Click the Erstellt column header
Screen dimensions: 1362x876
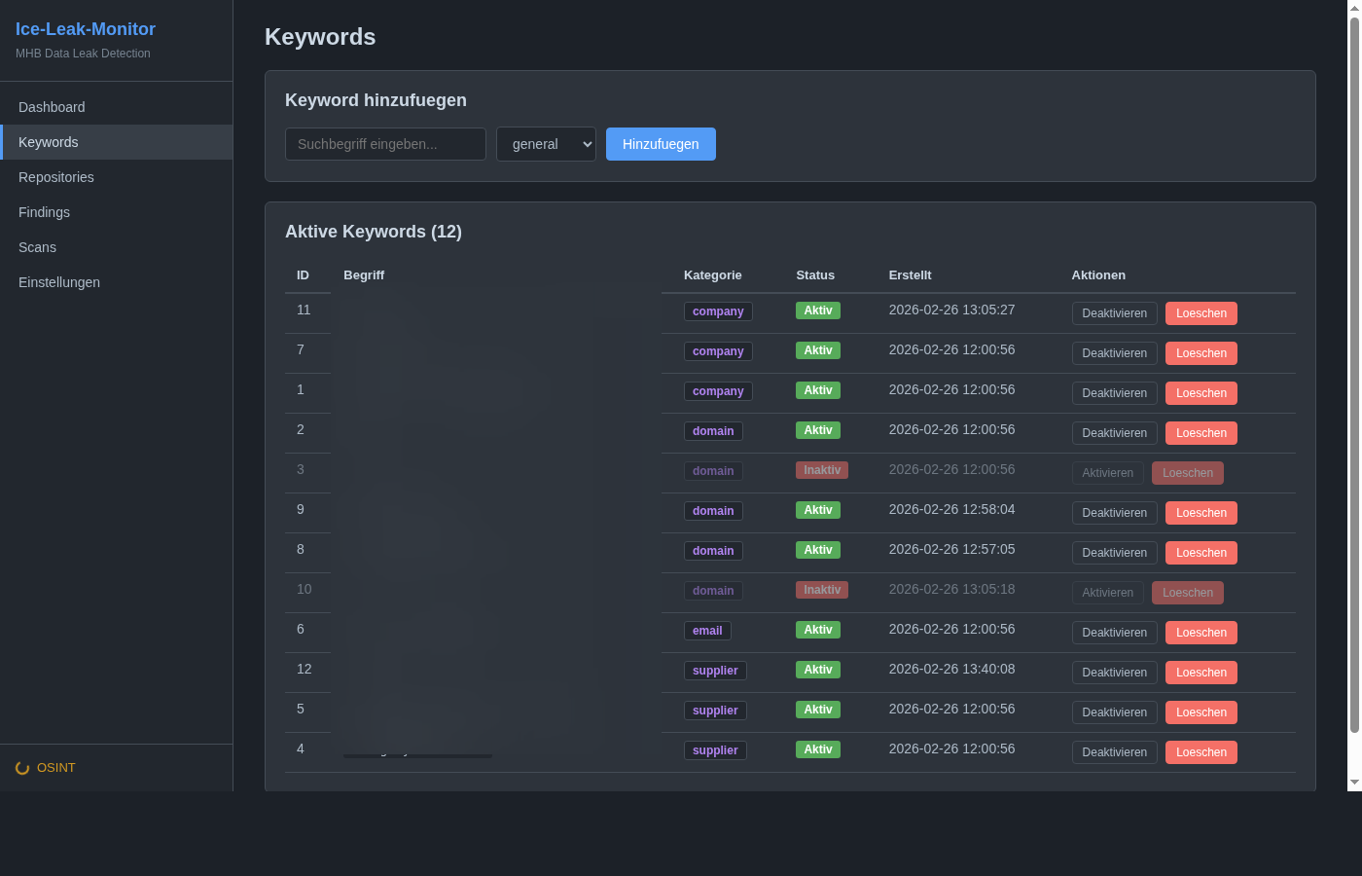coord(911,275)
